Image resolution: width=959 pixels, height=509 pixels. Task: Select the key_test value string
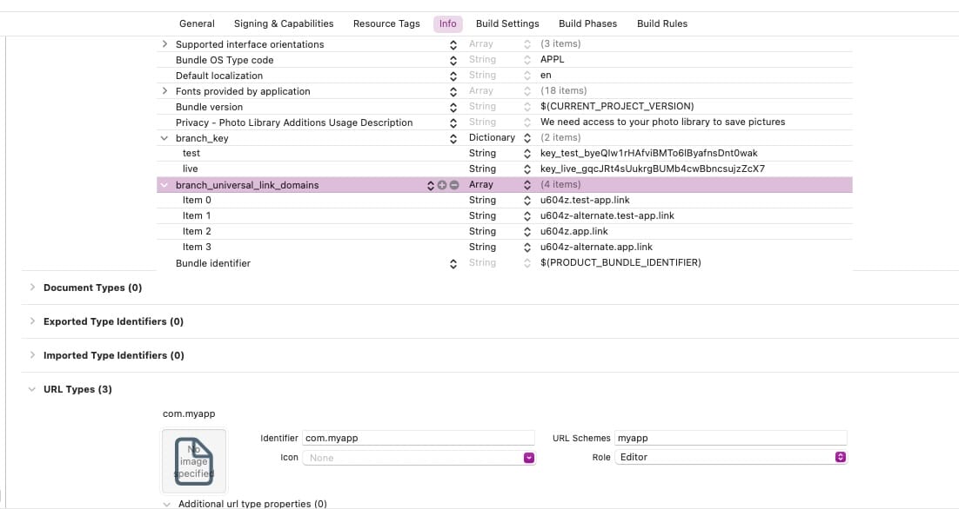(648, 153)
